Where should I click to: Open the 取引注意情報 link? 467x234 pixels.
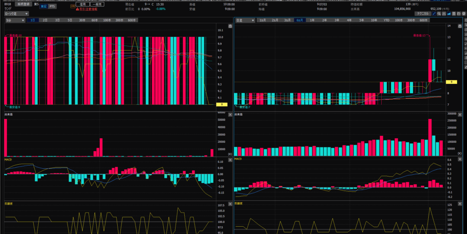(x=88, y=9)
